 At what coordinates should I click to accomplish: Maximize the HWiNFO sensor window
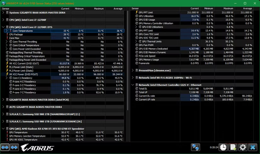click(x=245, y=3)
